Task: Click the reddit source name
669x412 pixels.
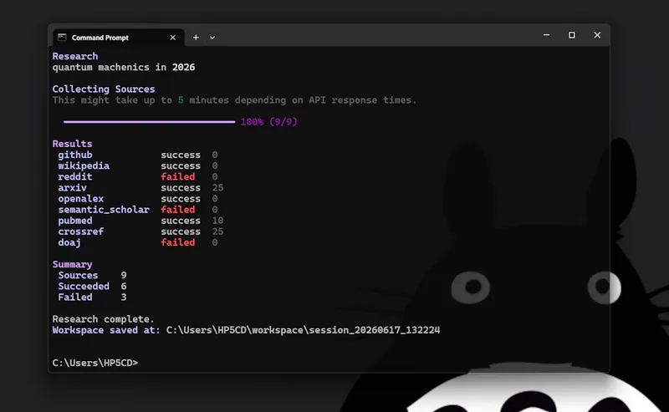Action: (75, 176)
